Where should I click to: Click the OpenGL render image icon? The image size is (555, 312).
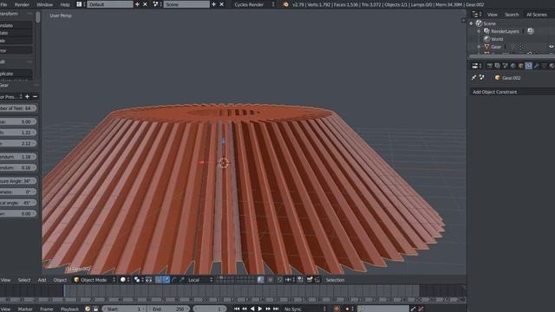point(310,280)
